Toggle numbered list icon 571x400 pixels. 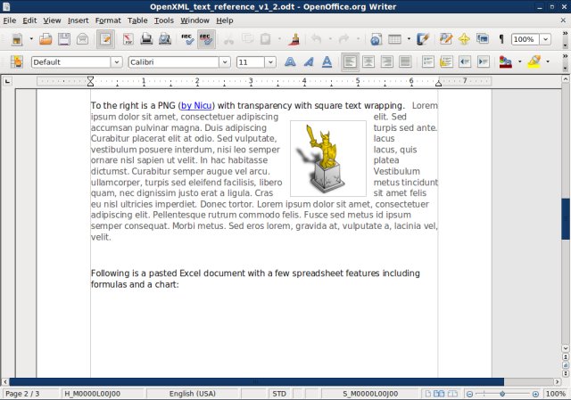(x=428, y=61)
